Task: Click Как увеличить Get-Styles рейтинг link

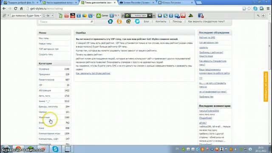Action: [93, 74]
